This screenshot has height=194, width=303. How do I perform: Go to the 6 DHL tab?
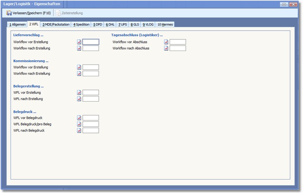pos(110,25)
